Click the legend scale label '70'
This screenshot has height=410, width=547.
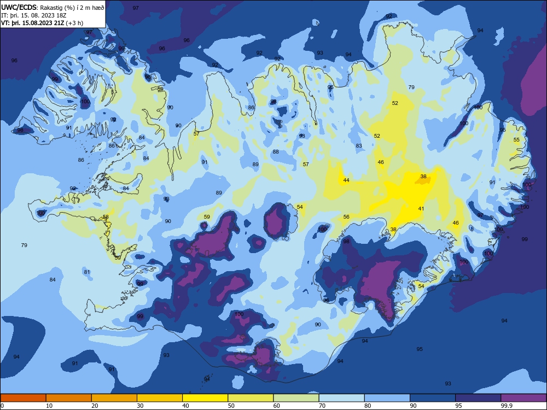click(322, 406)
